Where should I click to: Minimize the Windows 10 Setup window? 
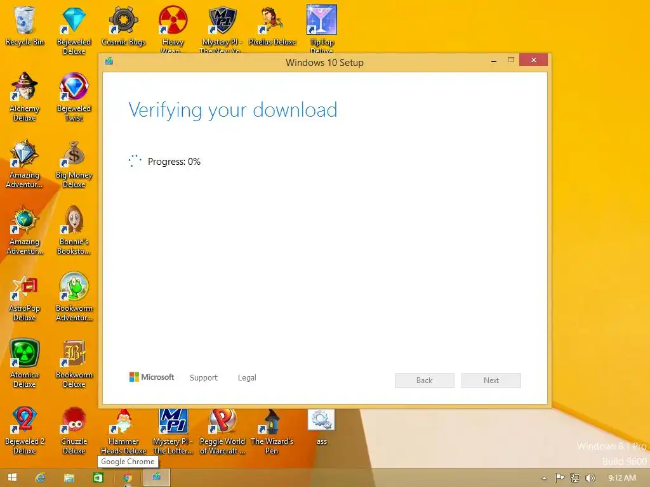(494, 61)
